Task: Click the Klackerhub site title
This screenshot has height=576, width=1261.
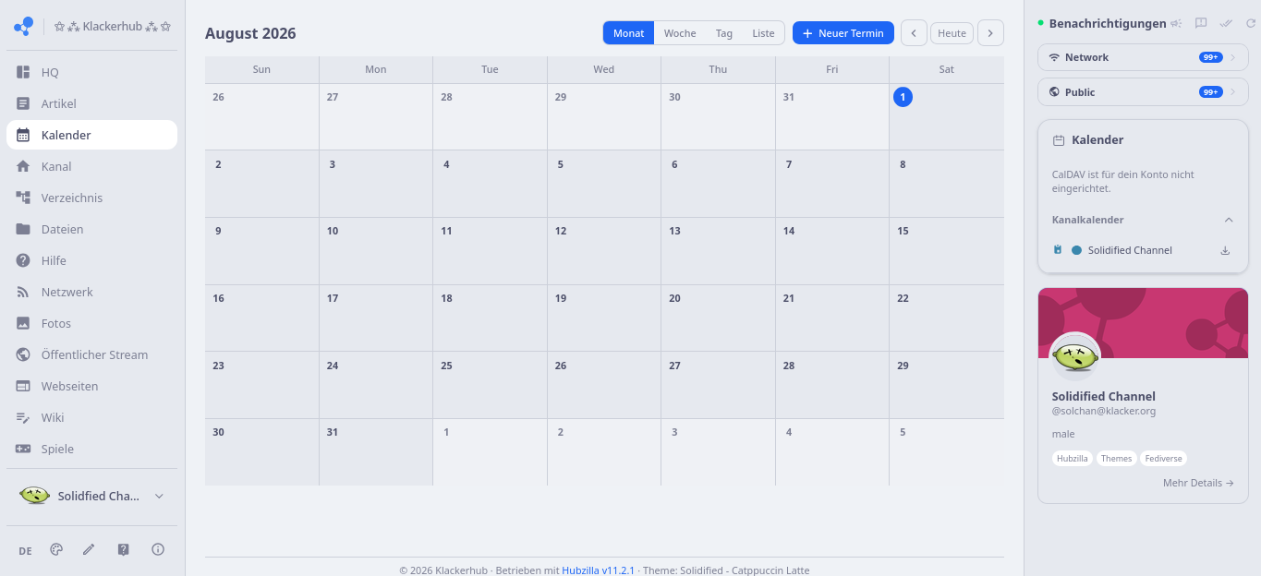Action: coord(113,27)
